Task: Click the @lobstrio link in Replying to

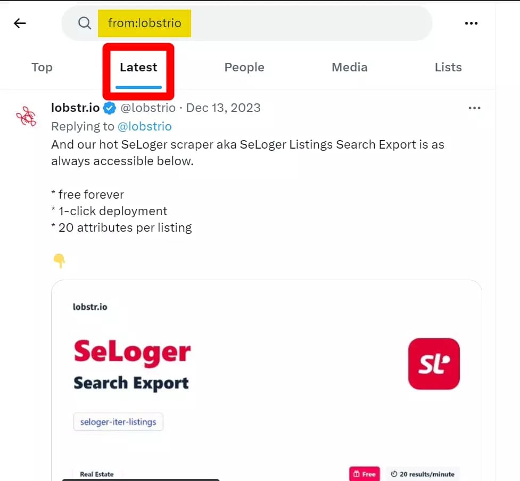Action: tap(144, 126)
